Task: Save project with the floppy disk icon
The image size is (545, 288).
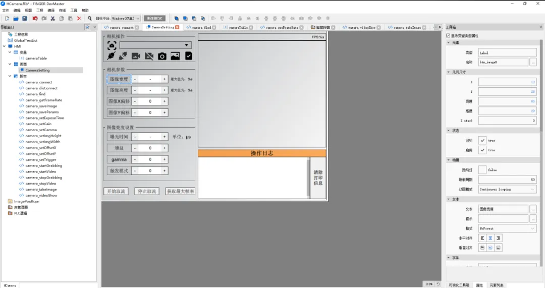Action: pos(25,19)
